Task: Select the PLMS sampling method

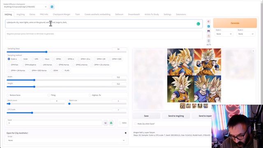Action: 65,70
